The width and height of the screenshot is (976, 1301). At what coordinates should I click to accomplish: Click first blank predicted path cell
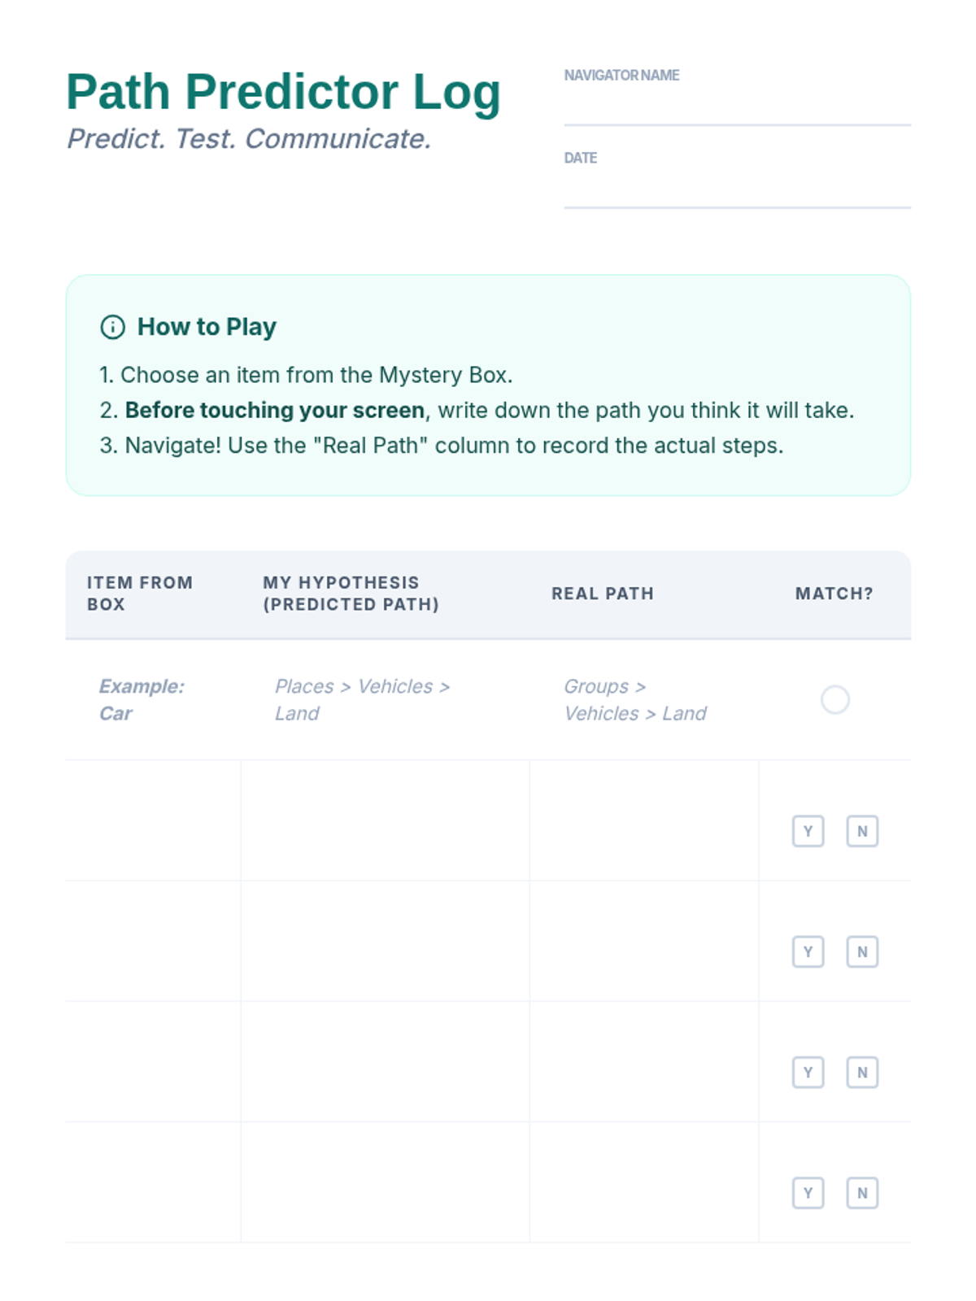385,820
